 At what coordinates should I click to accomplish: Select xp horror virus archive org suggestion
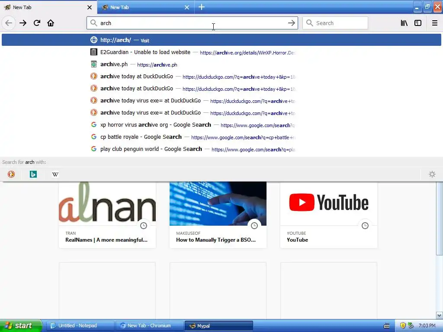pyautogui.click(x=221, y=125)
